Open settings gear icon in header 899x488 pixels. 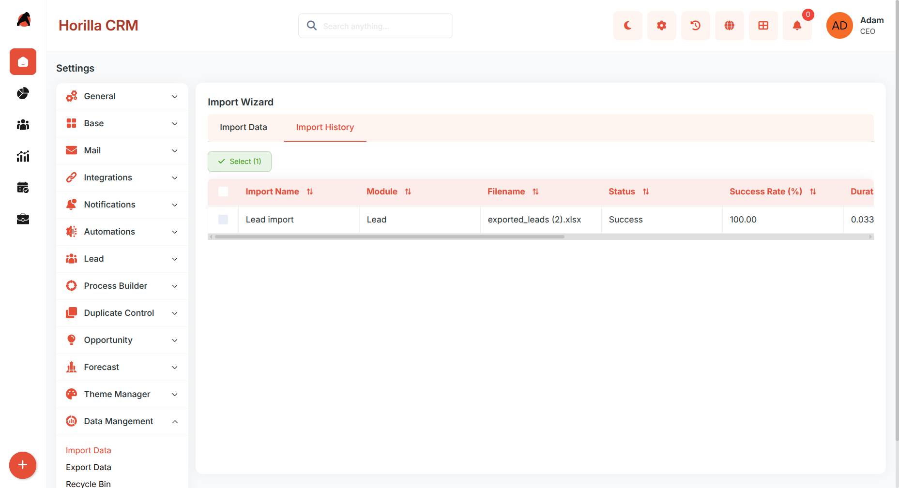coord(662,26)
